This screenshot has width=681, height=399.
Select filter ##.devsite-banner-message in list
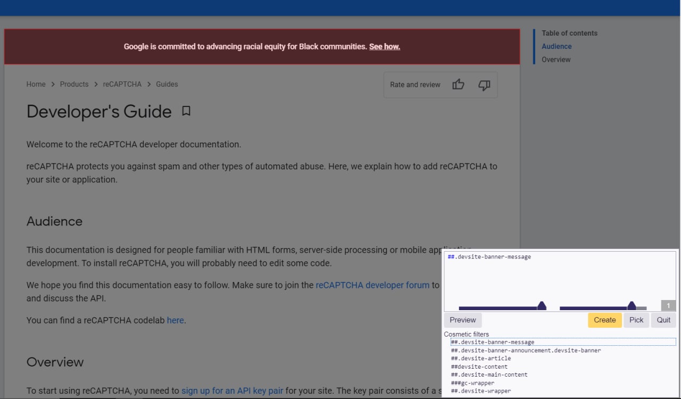tap(563, 342)
